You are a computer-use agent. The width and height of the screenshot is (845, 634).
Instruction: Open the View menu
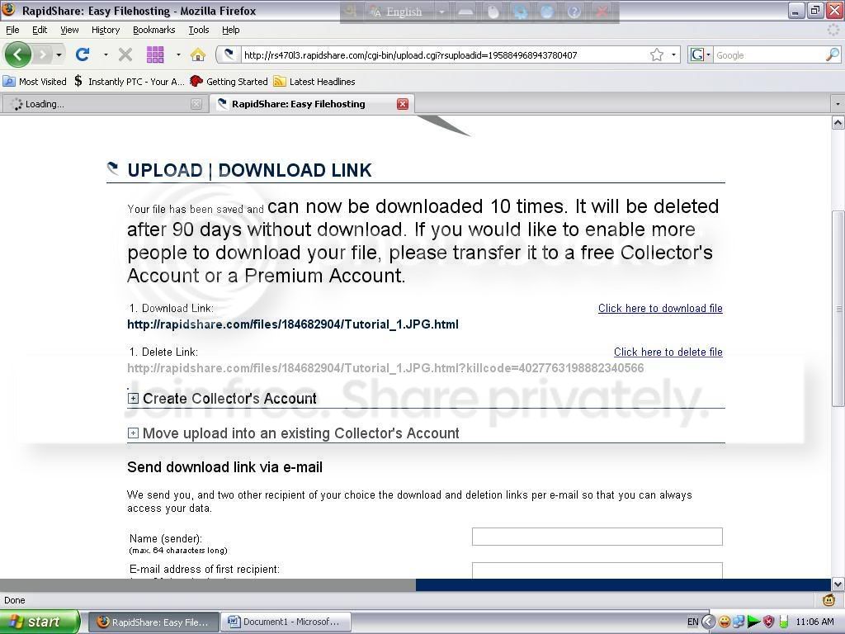(69, 30)
